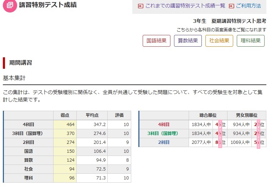Click the average value 347.2
The image size is (271, 188).
(99, 125)
